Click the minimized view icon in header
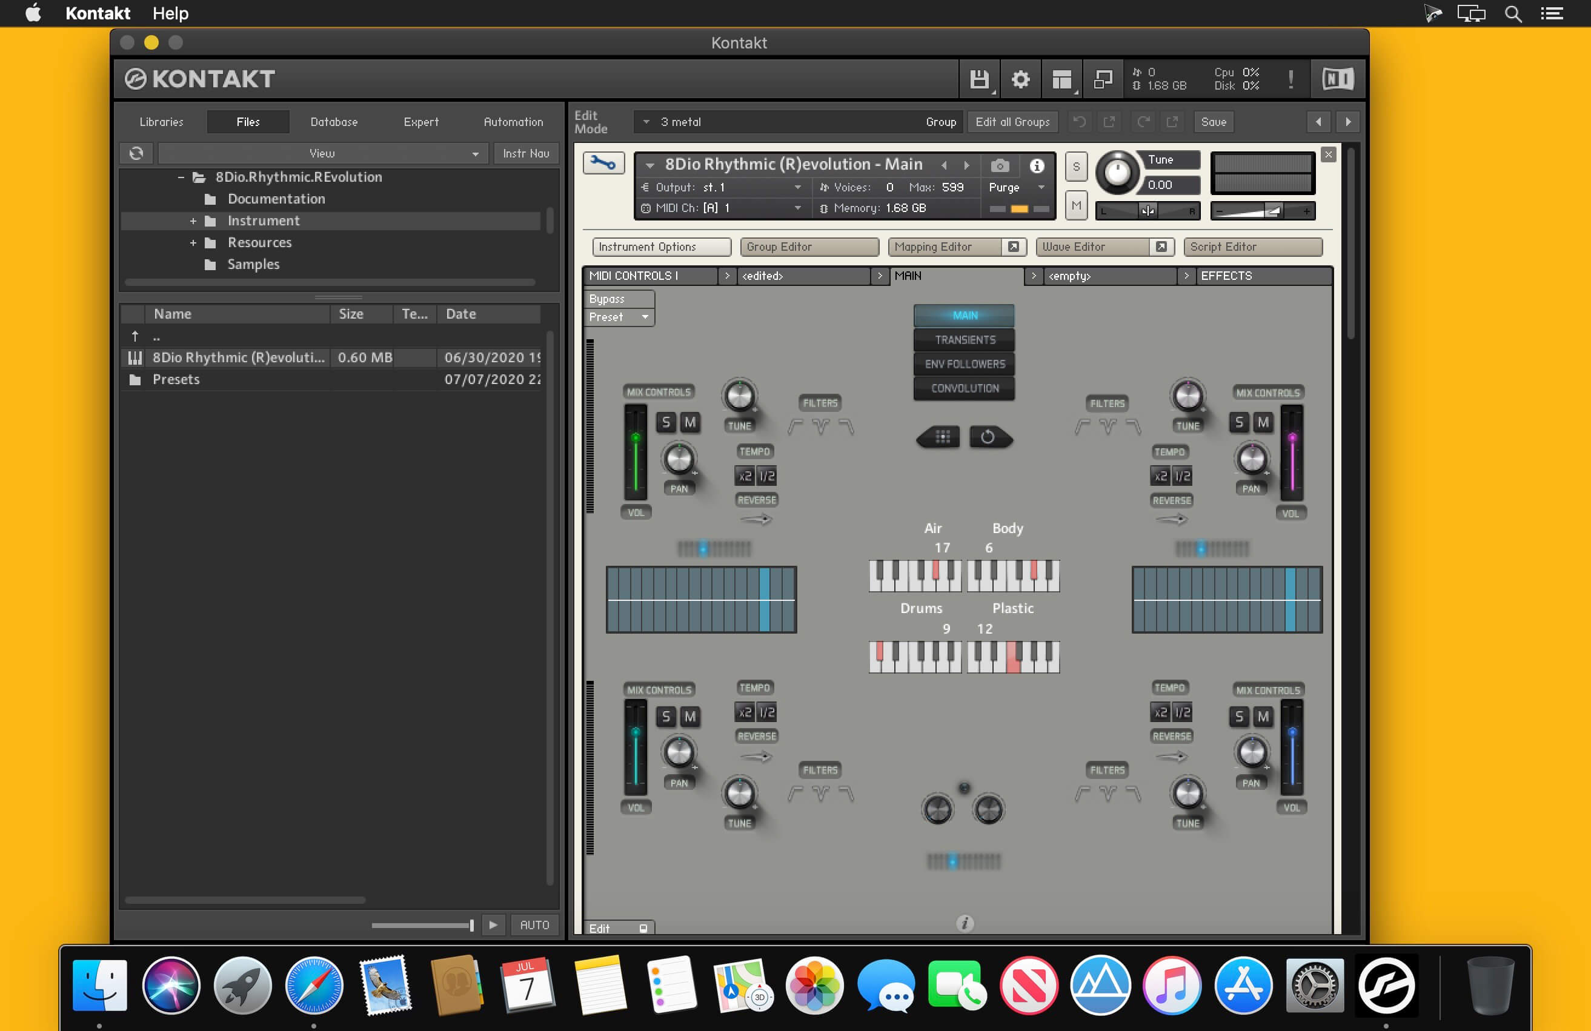 (1102, 79)
